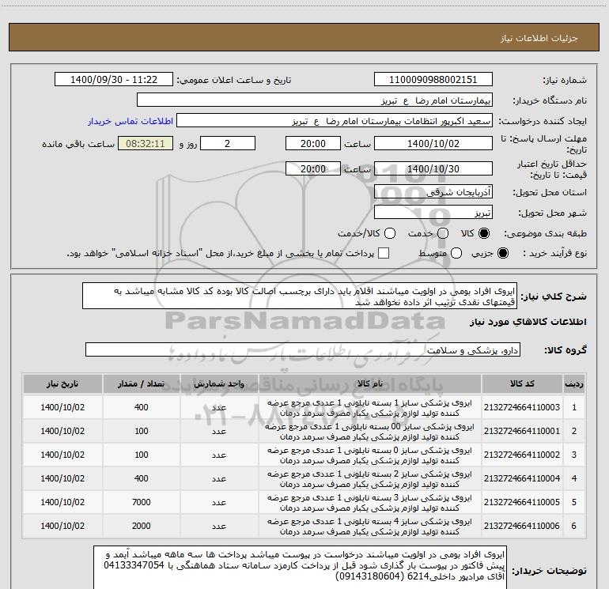This screenshot has width=609, height=589.
Task: Click quantity 2000 in row 6
Action: pyautogui.click(x=142, y=526)
